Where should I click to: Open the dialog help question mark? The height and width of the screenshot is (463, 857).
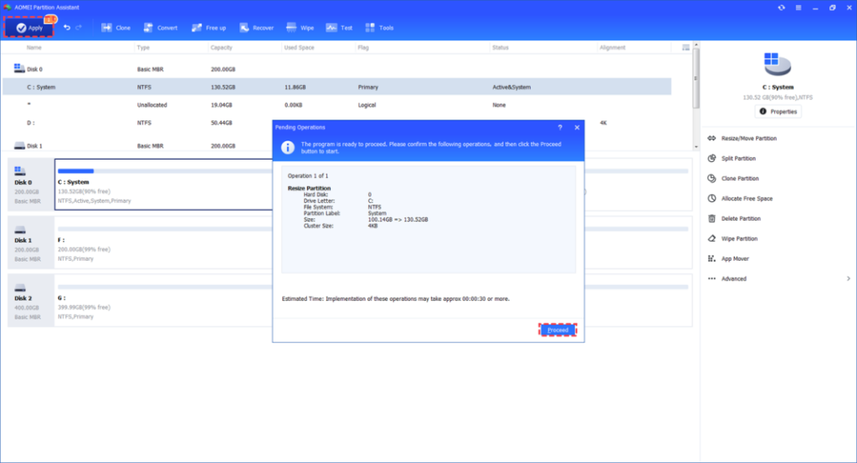click(x=560, y=127)
